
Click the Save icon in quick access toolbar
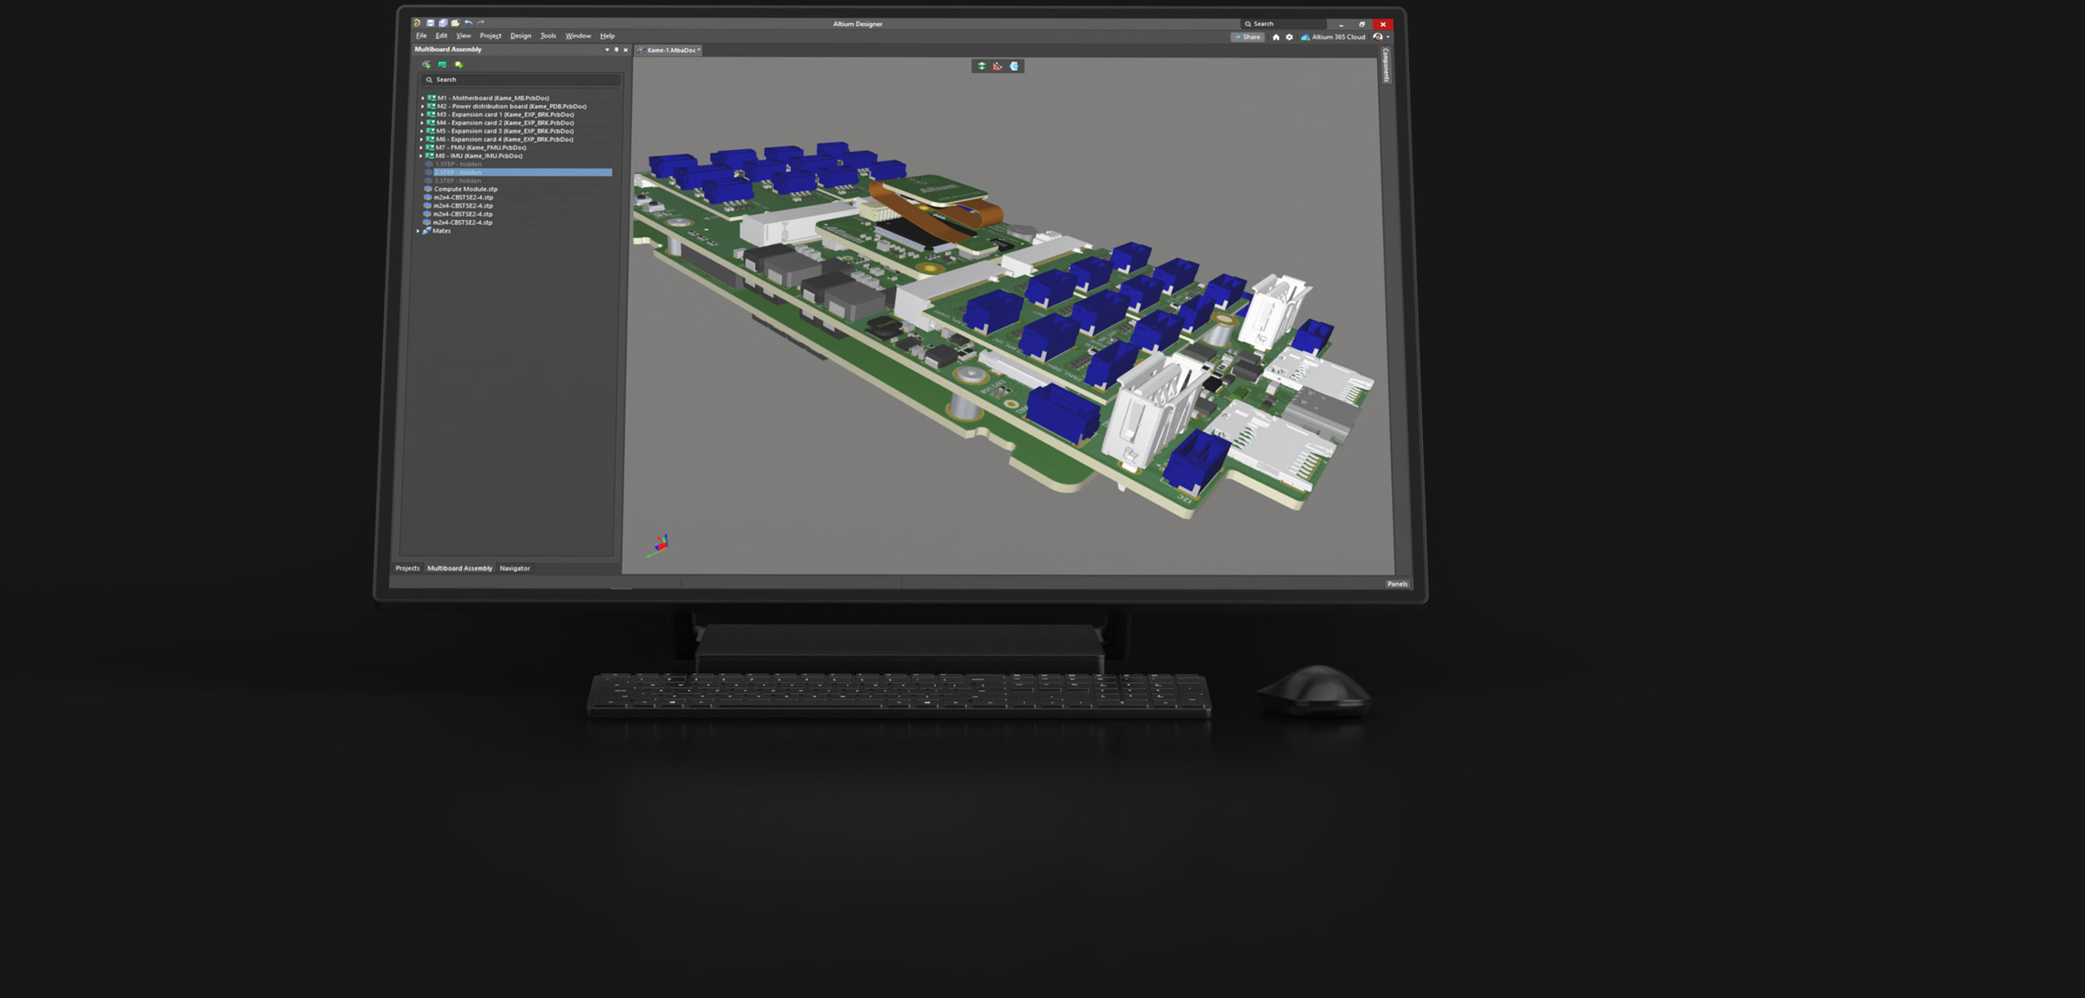431,24
